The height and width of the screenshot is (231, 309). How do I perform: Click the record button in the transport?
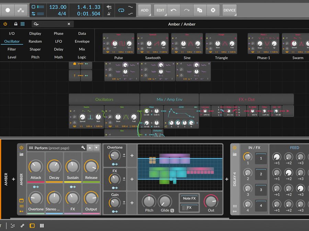point(8,10)
